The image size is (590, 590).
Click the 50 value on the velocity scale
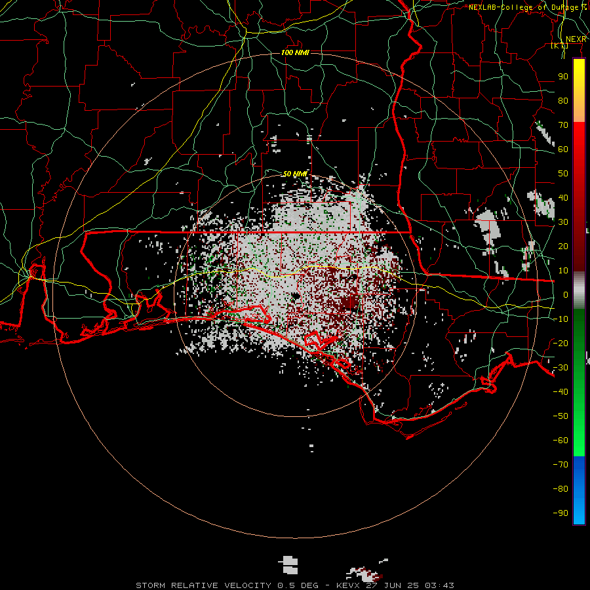[563, 174]
